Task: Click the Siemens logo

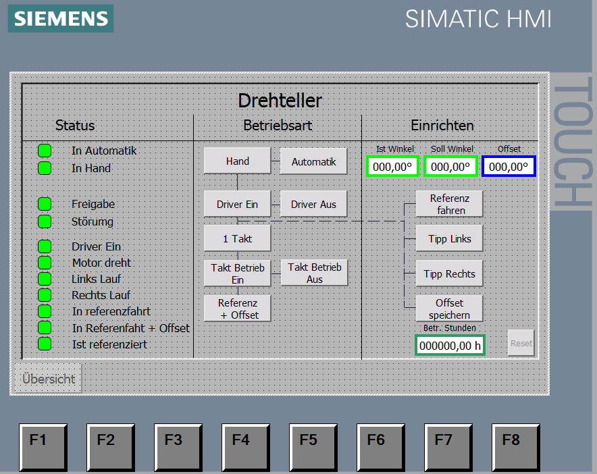Action: pyautogui.click(x=61, y=18)
